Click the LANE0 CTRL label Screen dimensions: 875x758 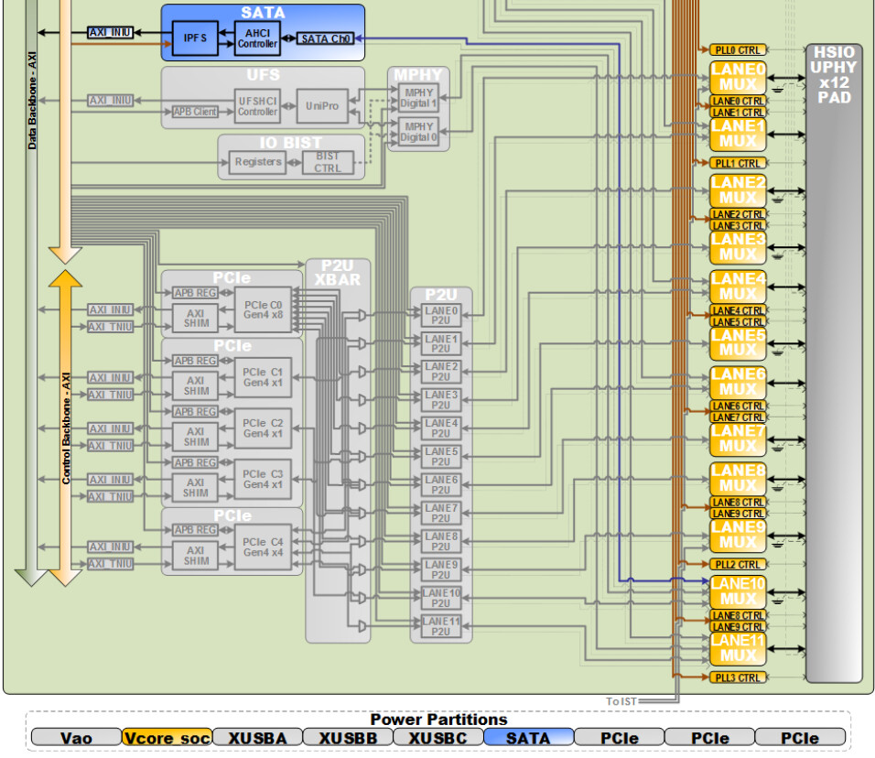pyautogui.click(x=738, y=101)
